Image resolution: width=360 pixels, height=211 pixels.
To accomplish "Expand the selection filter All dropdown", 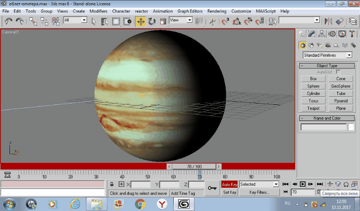I will [84, 20].
